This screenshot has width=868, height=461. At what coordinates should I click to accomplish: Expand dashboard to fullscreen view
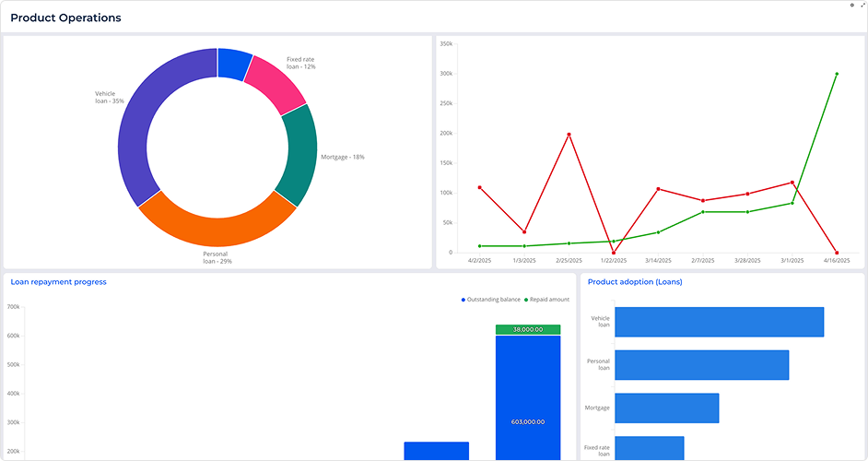coord(862,6)
